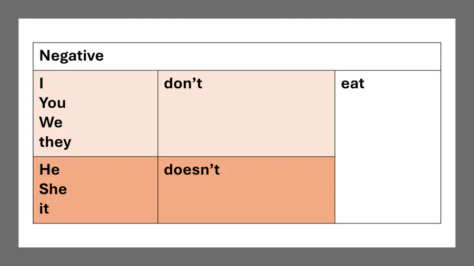Select the pronoun "I" in the table

42,84
